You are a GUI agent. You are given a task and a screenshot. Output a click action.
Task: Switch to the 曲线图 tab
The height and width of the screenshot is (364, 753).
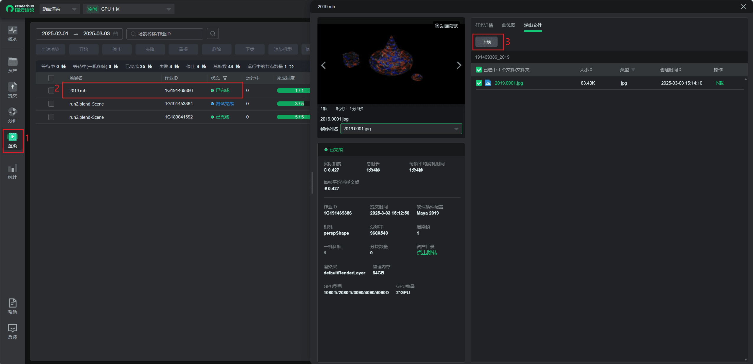click(x=508, y=25)
